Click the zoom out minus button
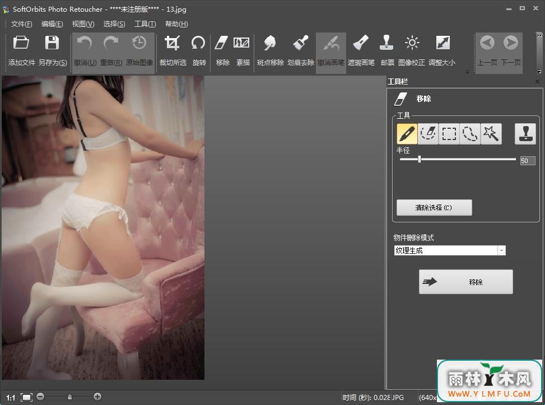The height and width of the screenshot is (405, 545). [40, 396]
